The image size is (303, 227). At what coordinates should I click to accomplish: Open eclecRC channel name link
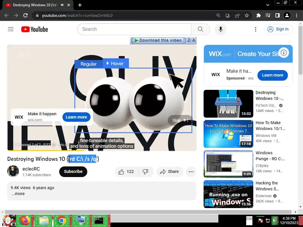pyautogui.click(x=31, y=169)
